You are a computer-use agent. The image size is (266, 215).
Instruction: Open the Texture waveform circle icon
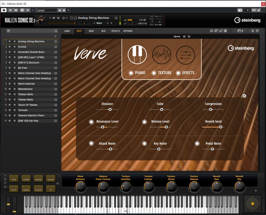162,55
